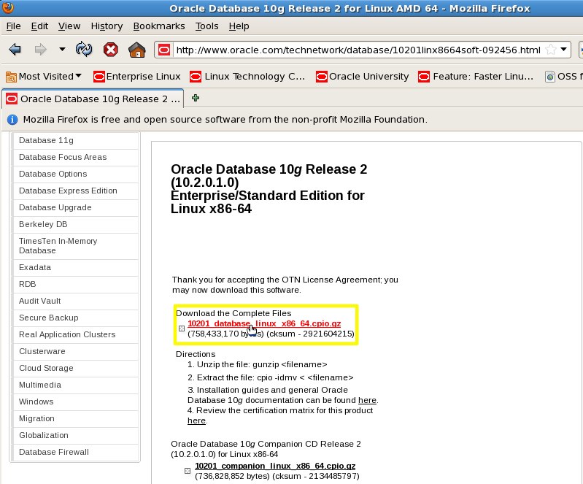The width and height of the screenshot is (583, 484).
Task: Bookmark this page with the star icon
Action: (551, 50)
